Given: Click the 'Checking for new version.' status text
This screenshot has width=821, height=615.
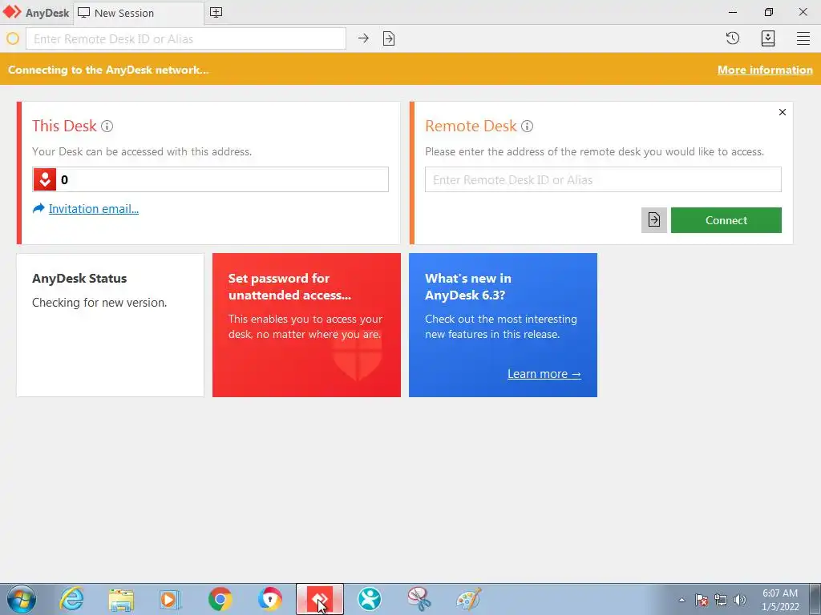Looking at the screenshot, I should 99,302.
